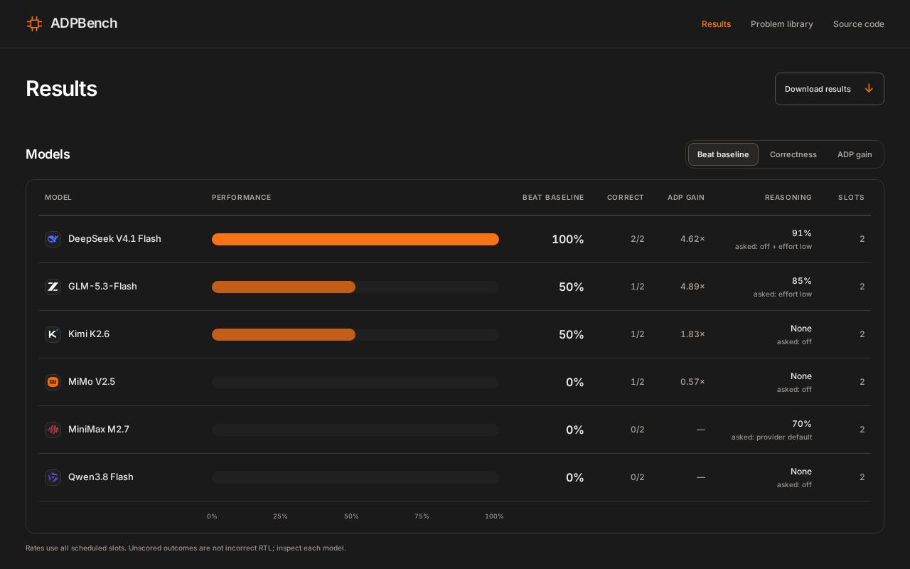Click the GLM-5.3-Flash performance bar
This screenshot has width=910, height=569.
[x=355, y=287]
